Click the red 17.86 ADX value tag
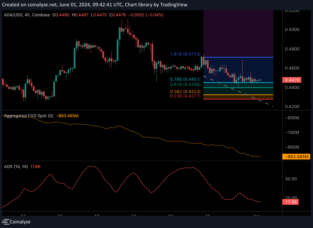313x228 pixels. click(x=290, y=202)
